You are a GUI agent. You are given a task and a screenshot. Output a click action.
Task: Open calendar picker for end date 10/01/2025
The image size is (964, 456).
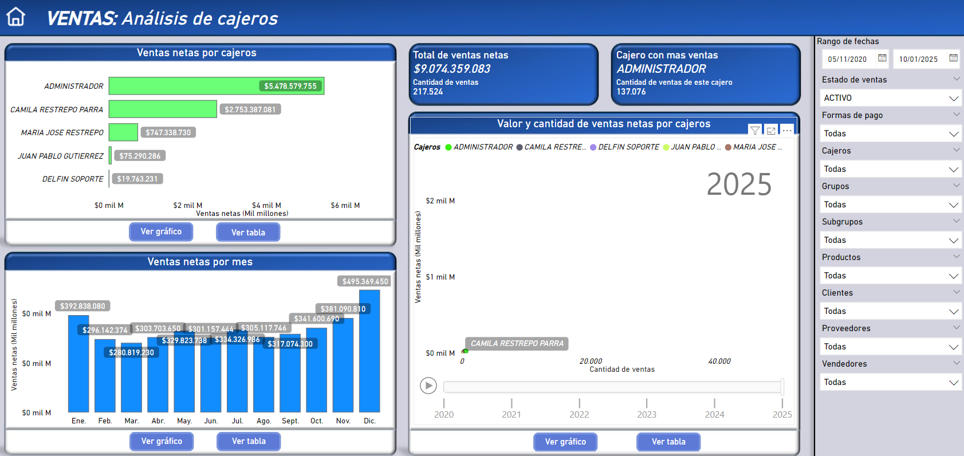953,58
